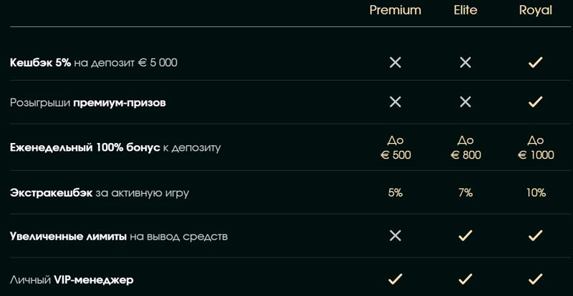Click the Premium cross for Кешбэк 5%

point(395,63)
